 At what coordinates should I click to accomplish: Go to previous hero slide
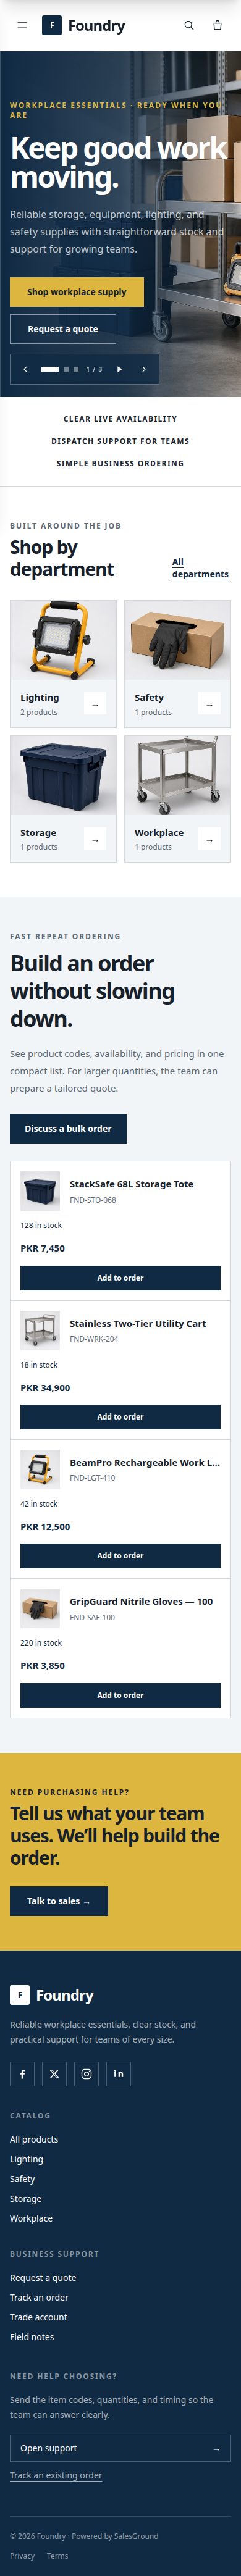pos(25,369)
